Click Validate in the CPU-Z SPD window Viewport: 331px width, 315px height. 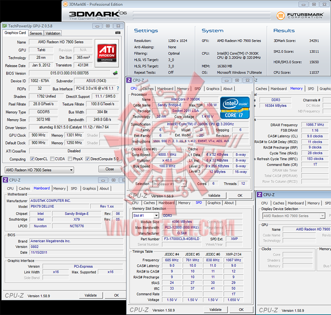tap(216, 310)
